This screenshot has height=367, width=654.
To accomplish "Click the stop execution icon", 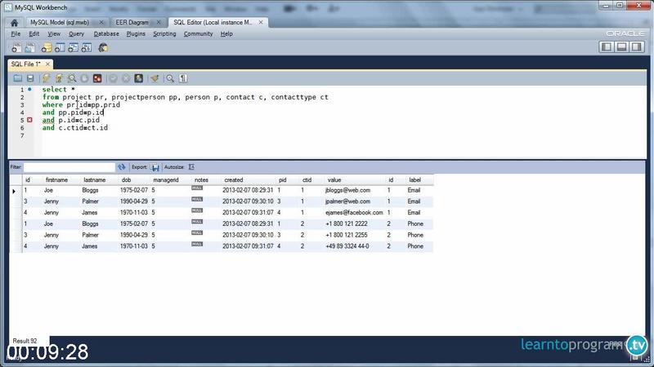I will pos(84,78).
